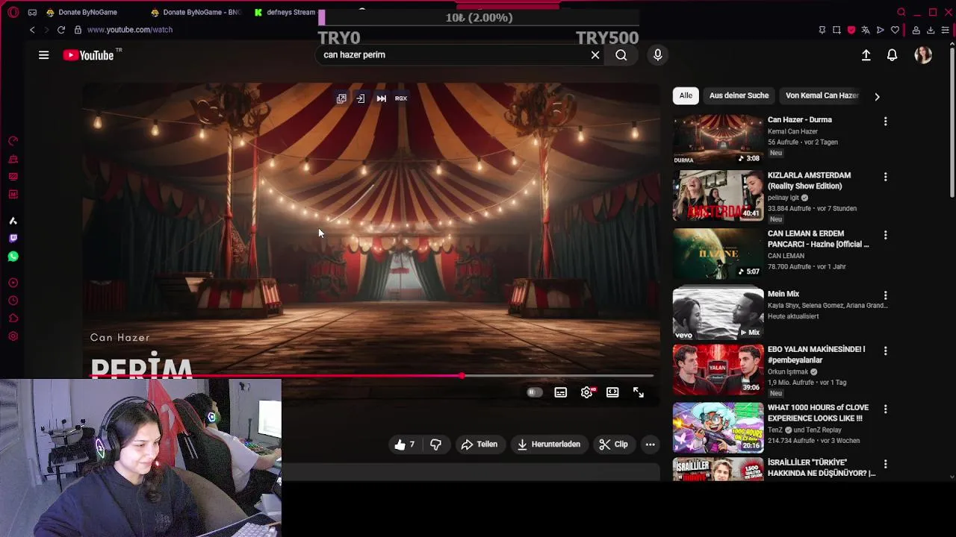This screenshot has width=956, height=537.
Task: Clear the search box with X
Action: [595, 55]
